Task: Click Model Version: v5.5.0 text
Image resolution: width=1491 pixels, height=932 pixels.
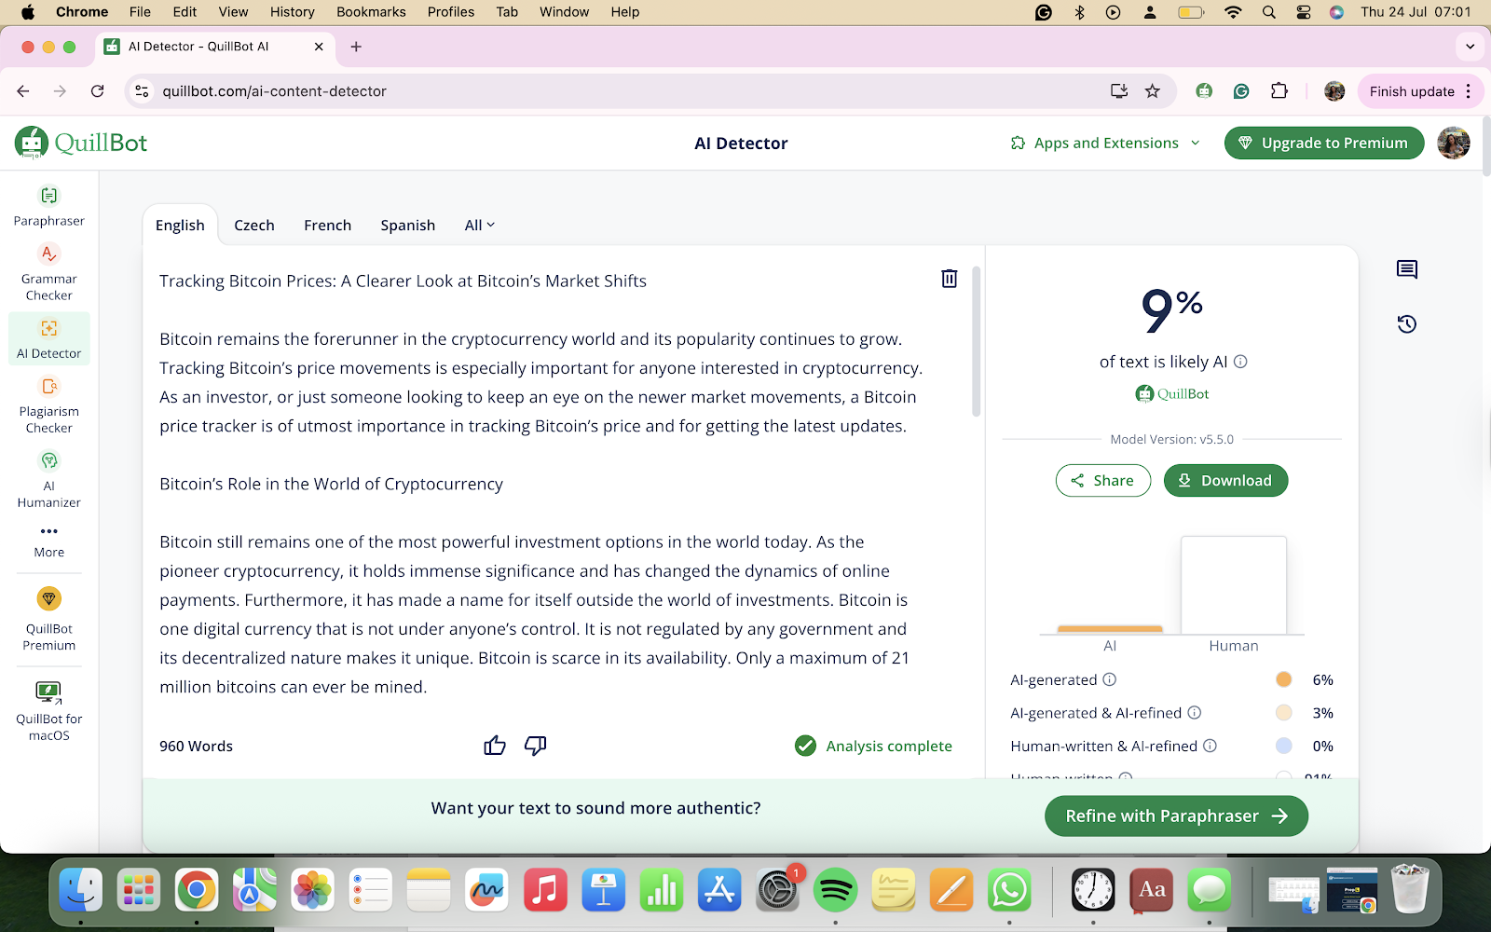Action: 1171,439
